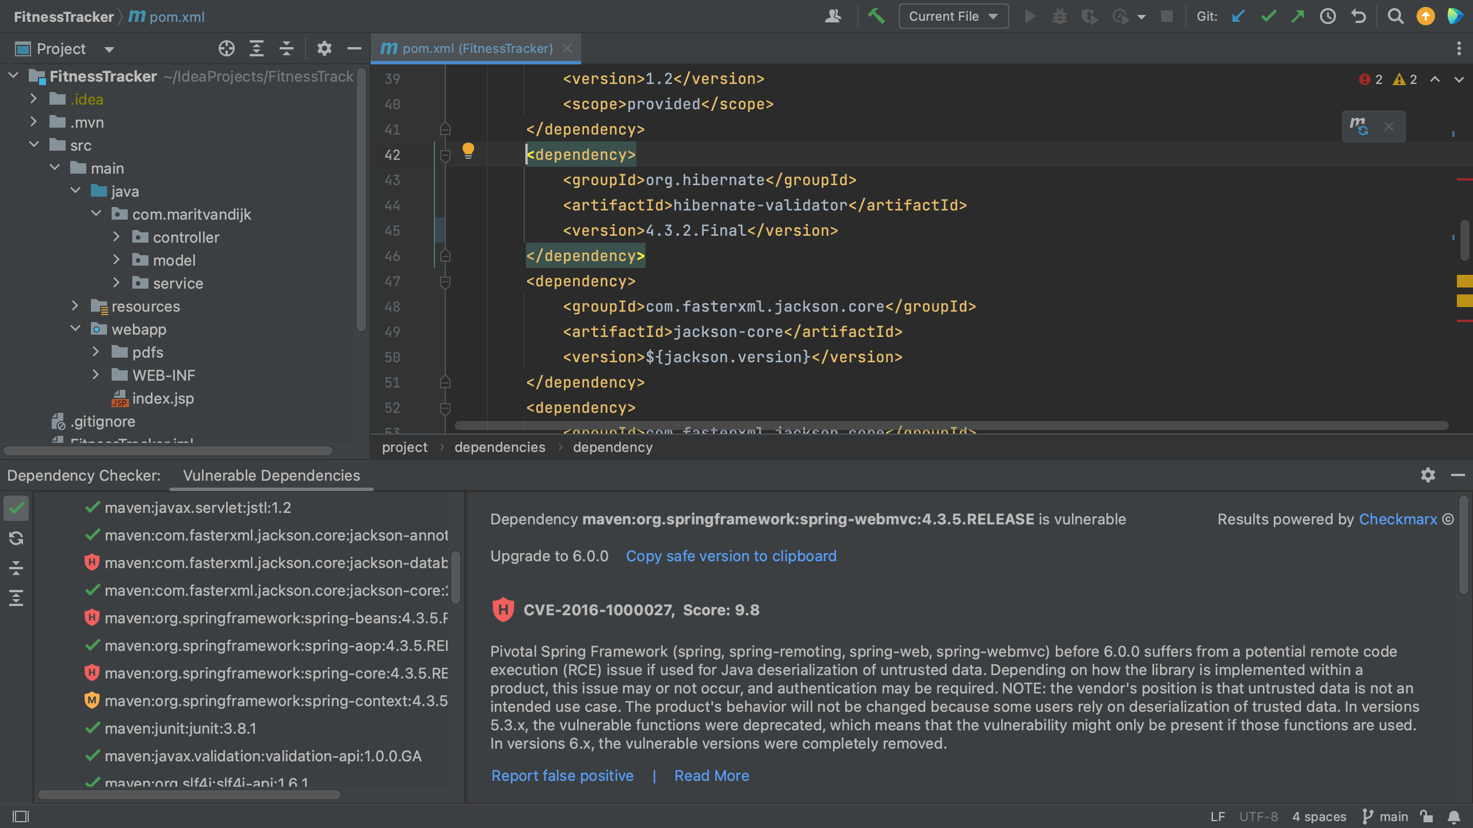Click the Build project hammer icon
The image size is (1473, 828).
[876, 16]
